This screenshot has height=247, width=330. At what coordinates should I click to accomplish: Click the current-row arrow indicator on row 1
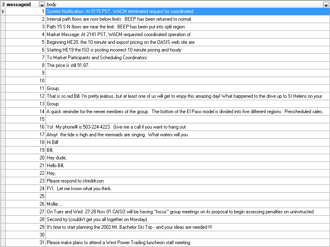3,11
